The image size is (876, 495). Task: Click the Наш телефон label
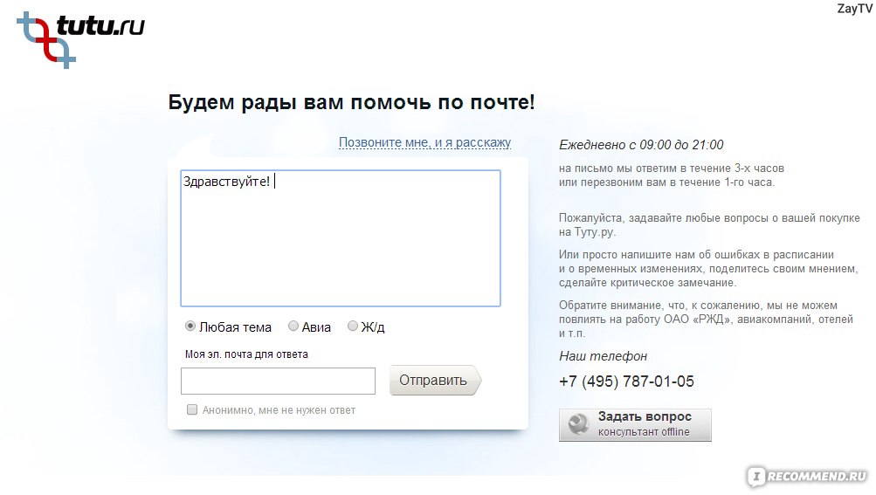603,356
